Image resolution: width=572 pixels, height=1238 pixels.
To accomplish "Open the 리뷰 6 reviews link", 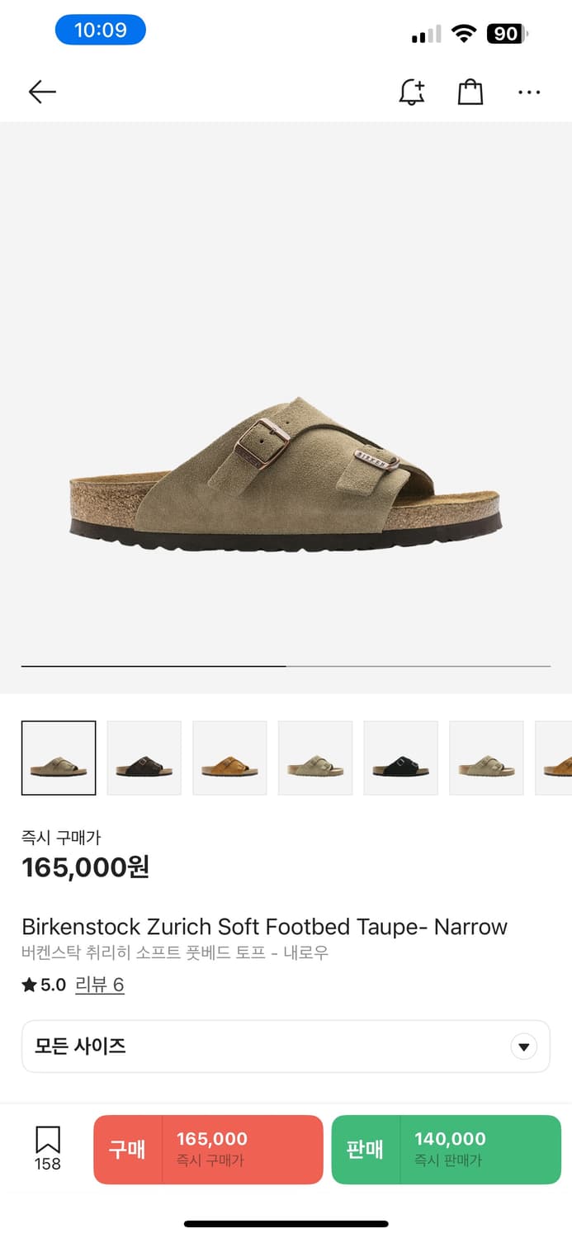I will tap(100, 985).
